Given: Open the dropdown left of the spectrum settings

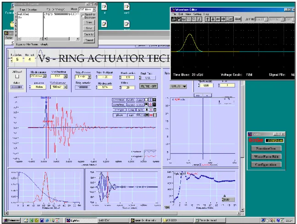Looking at the screenshot, I should [178, 86].
